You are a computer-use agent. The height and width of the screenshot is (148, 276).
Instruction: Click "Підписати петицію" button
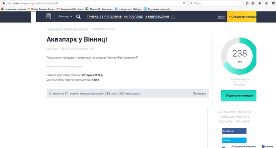coord(239,95)
